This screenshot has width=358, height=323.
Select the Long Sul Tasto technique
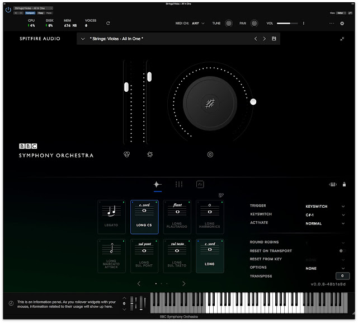pos(177,256)
